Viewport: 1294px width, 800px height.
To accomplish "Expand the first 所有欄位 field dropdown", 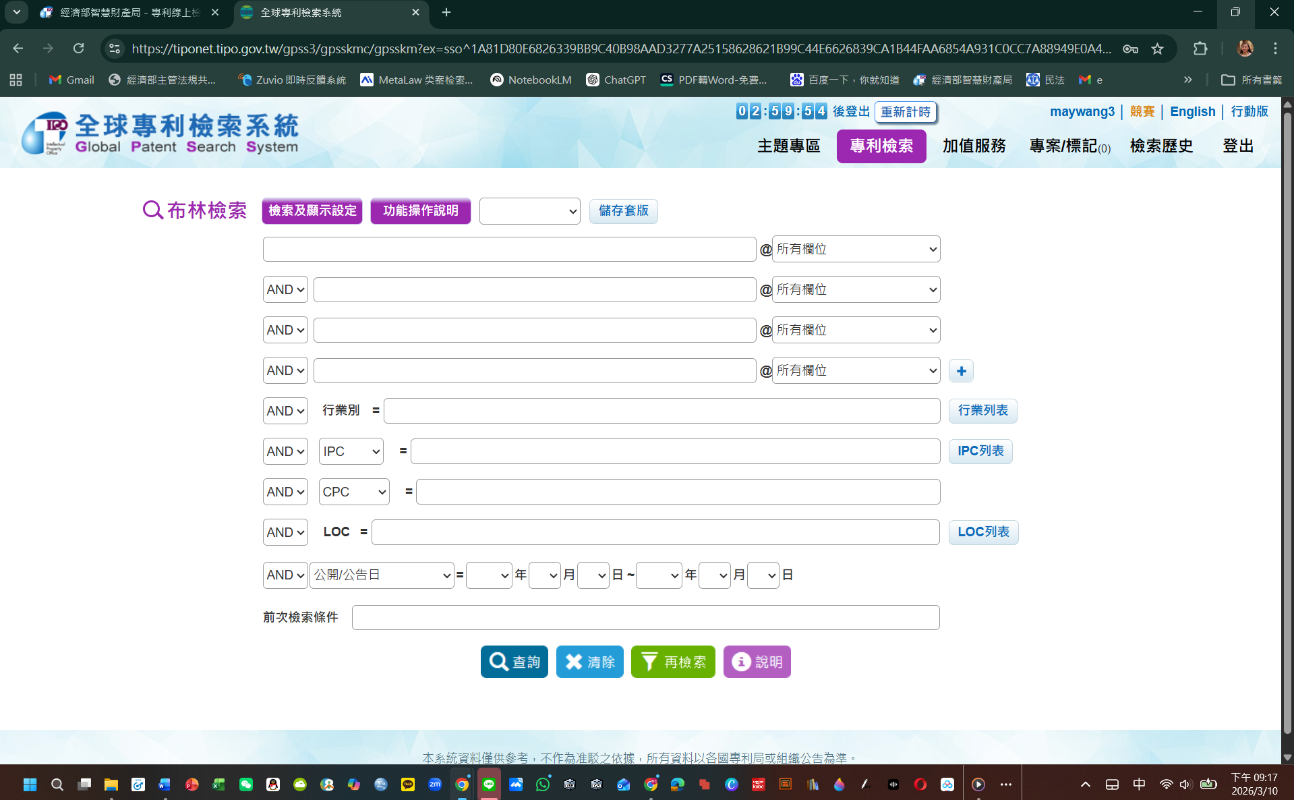I will [856, 249].
